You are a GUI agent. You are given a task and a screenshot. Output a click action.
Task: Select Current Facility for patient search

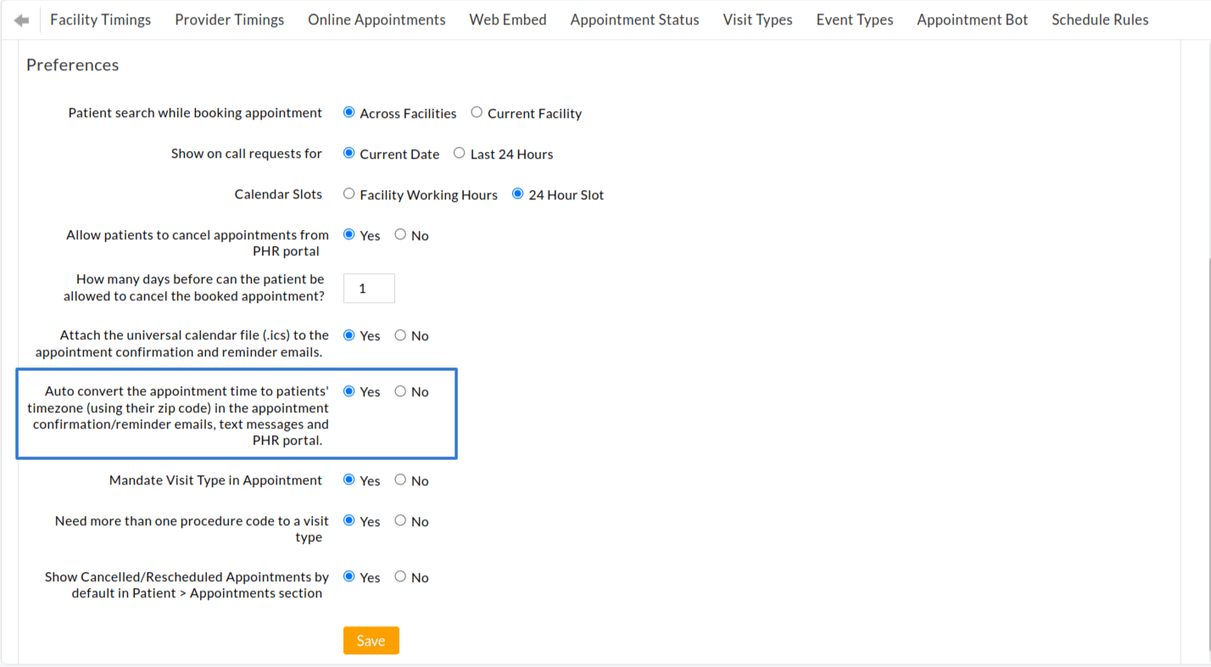[476, 112]
